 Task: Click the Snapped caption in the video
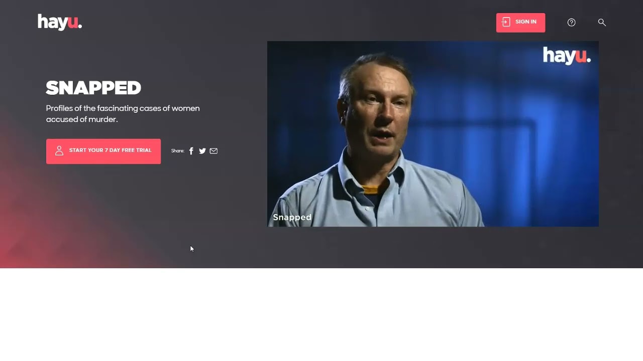292,217
